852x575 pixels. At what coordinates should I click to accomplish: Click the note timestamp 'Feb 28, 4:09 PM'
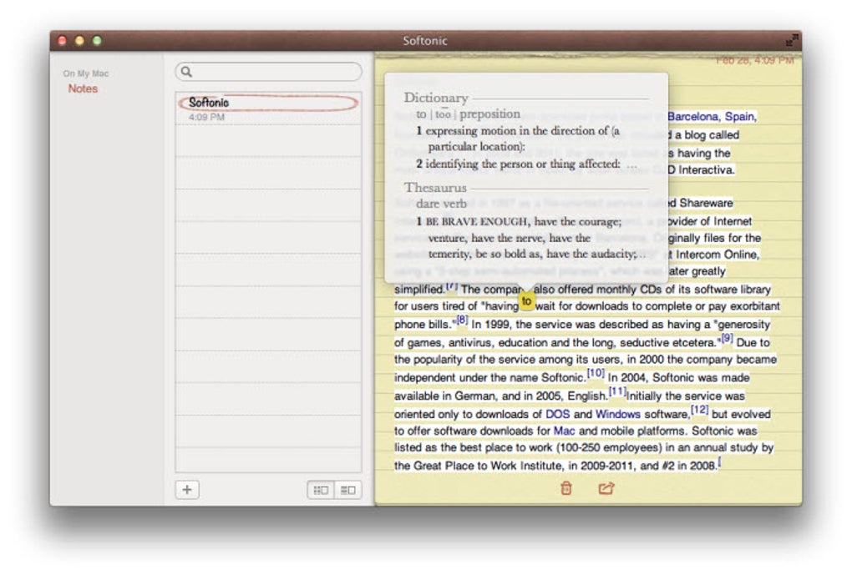point(755,60)
